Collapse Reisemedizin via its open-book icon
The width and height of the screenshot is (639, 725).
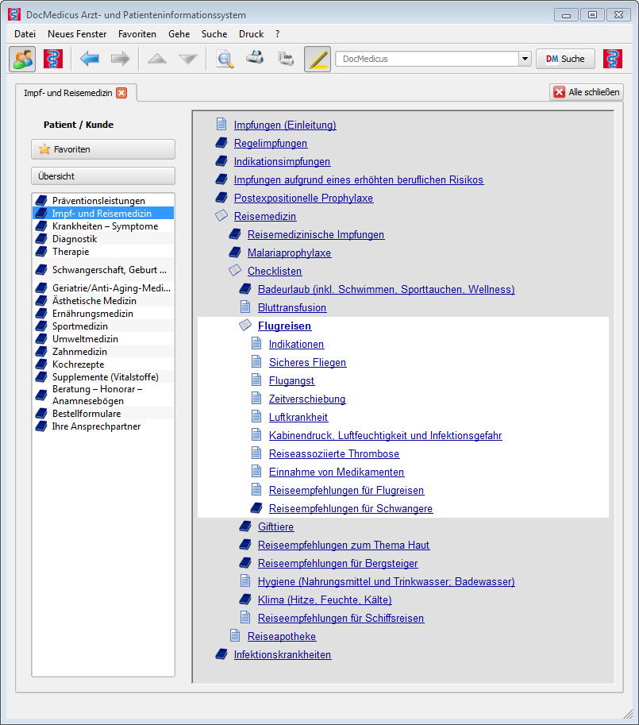click(x=221, y=215)
